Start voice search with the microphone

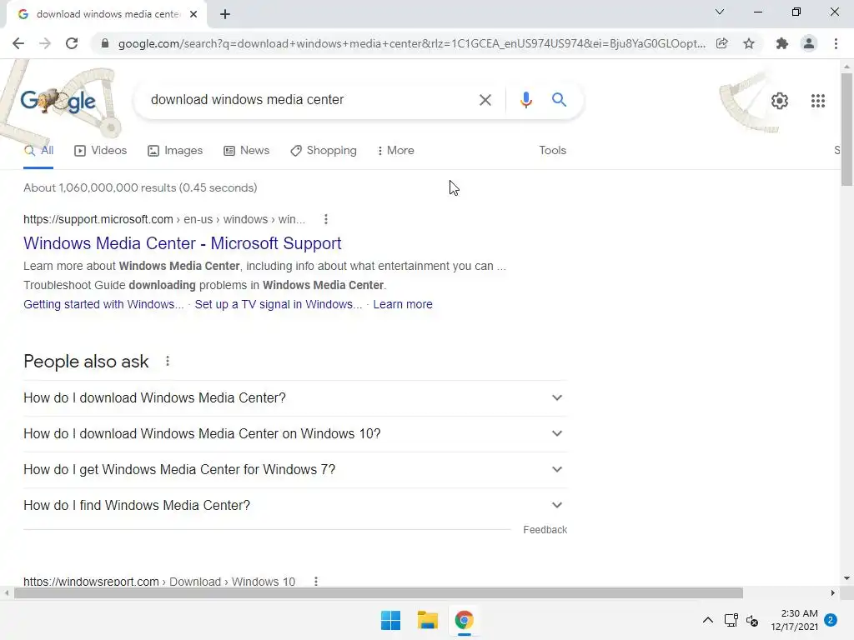[525, 100]
